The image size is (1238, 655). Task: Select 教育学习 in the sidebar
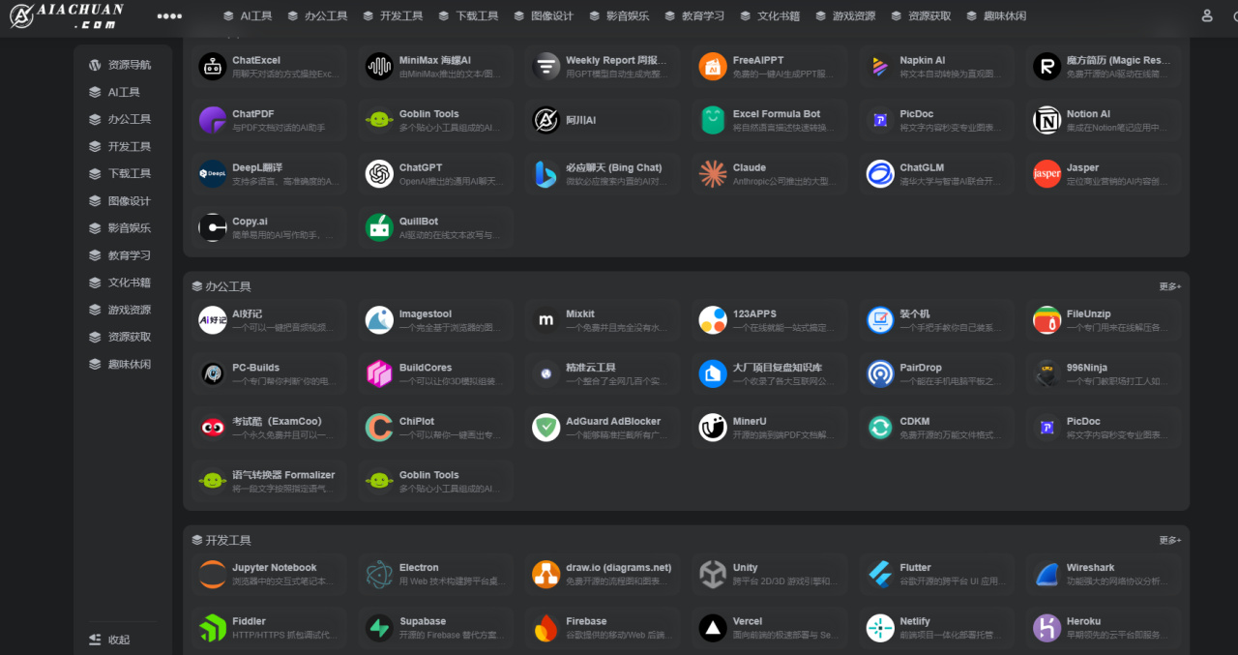pos(122,255)
